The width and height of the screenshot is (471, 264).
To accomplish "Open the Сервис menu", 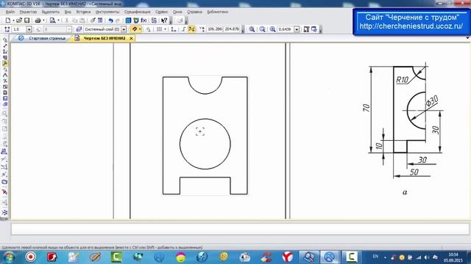I will click(x=162, y=12).
